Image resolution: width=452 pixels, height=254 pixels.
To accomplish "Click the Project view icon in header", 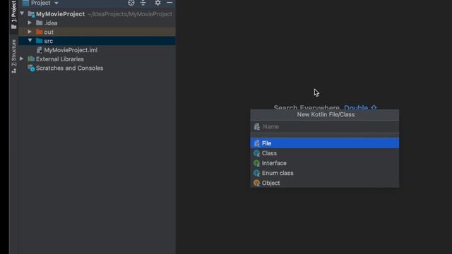I will [25, 3].
